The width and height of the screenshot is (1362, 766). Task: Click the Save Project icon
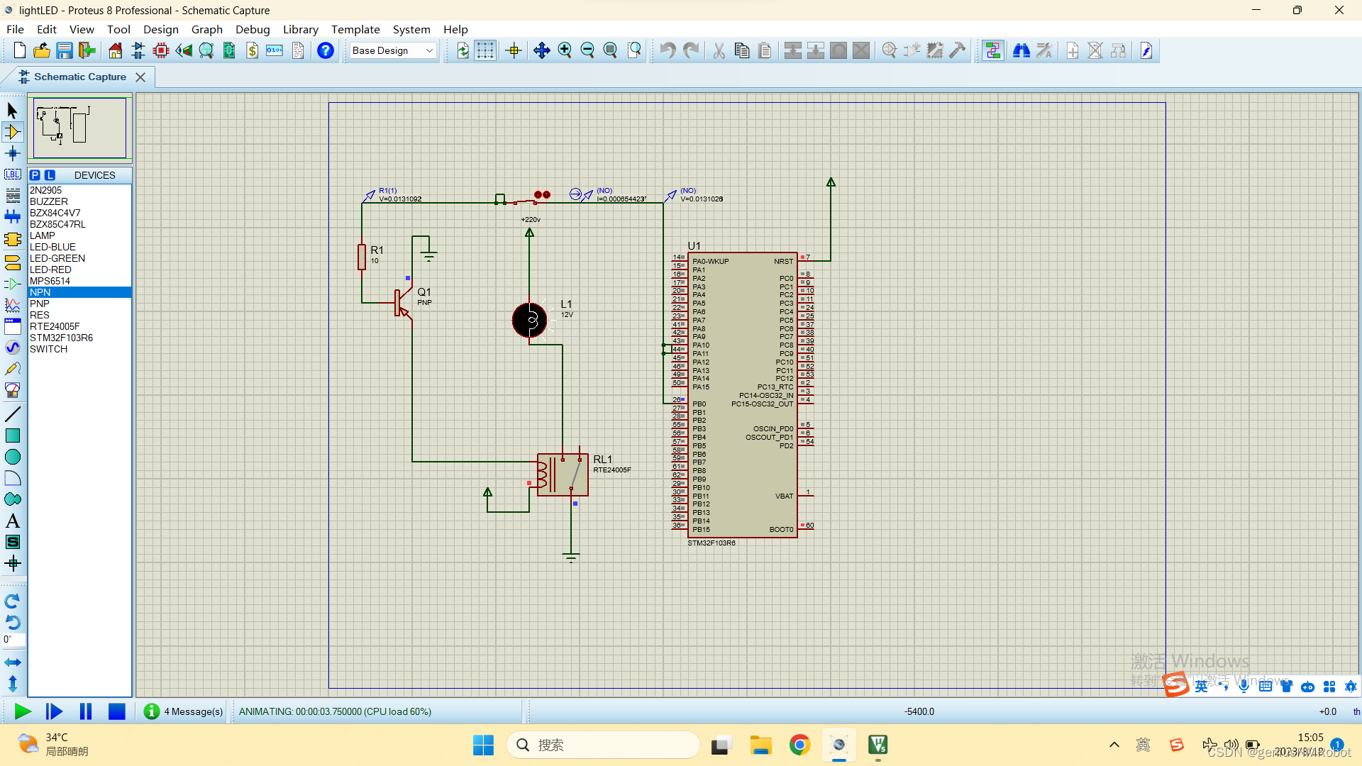click(65, 50)
